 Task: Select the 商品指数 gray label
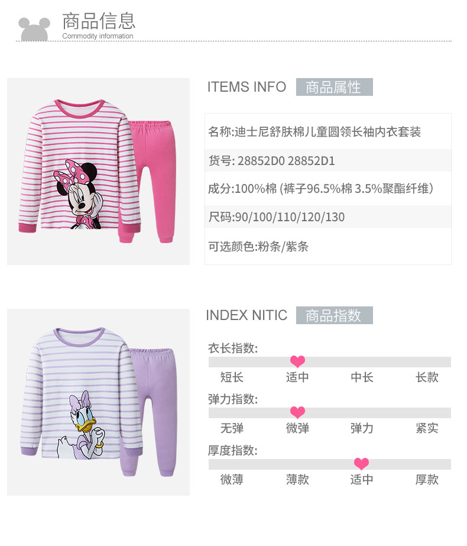click(x=335, y=315)
